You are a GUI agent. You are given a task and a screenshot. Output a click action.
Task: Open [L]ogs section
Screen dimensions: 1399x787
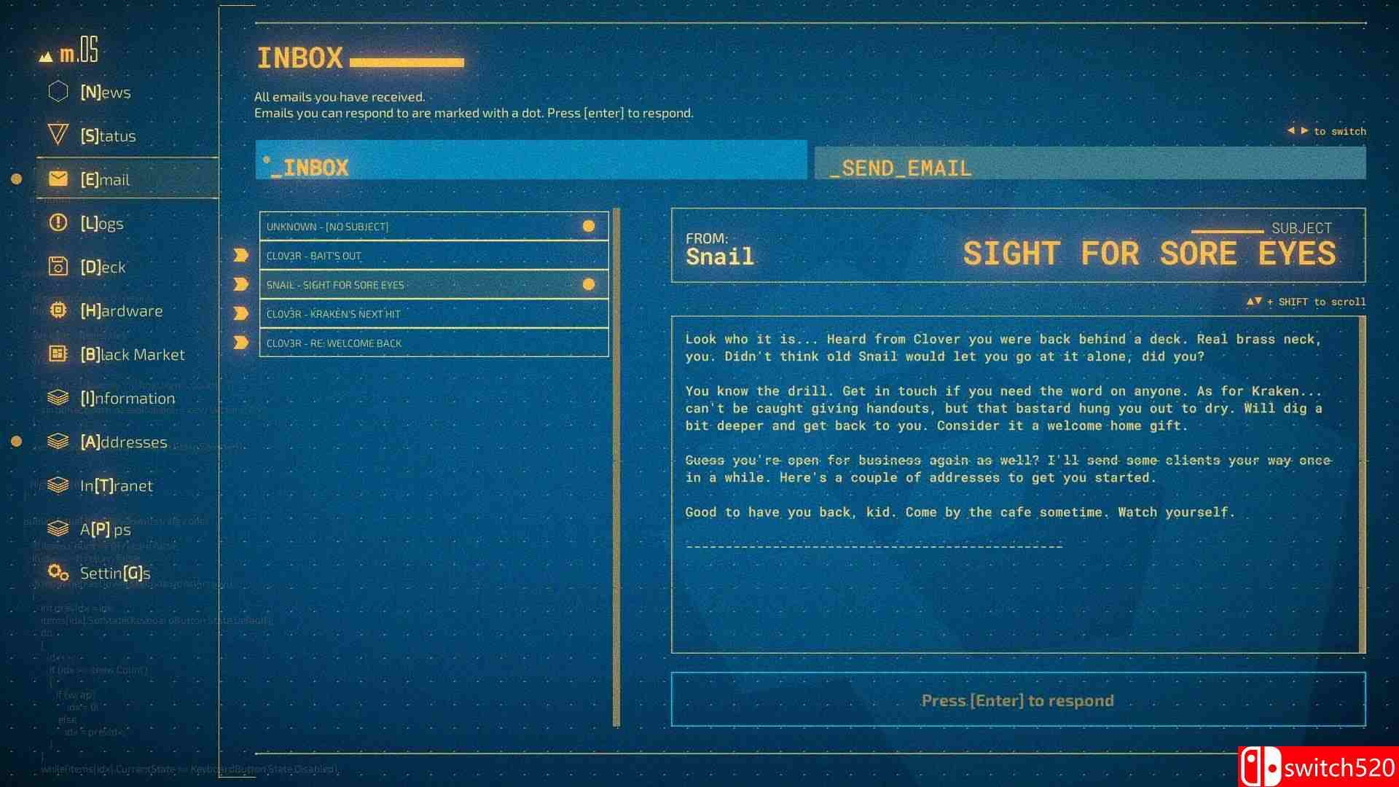(102, 222)
